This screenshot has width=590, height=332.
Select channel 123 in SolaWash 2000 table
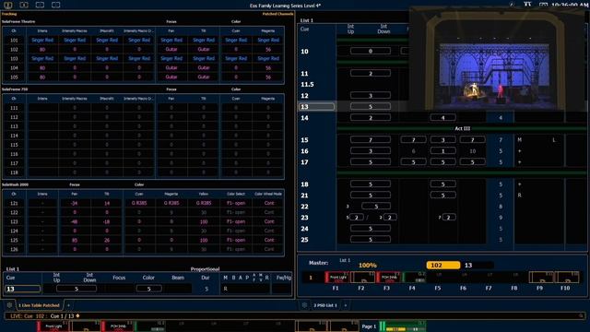(14, 221)
